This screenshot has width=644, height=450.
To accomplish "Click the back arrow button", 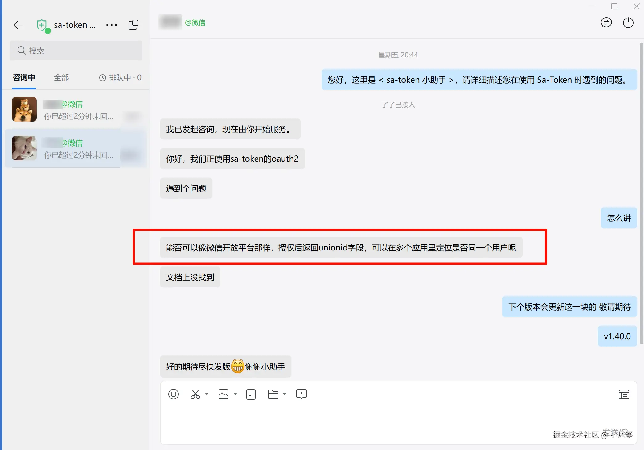I will tap(18, 25).
